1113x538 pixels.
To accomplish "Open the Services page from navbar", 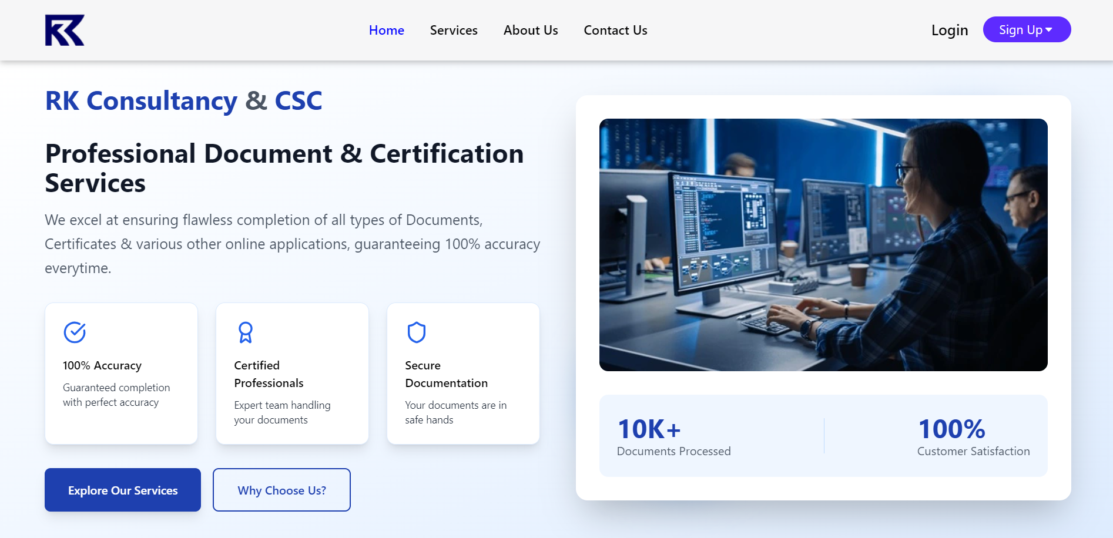I will click(x=453, y=31).
